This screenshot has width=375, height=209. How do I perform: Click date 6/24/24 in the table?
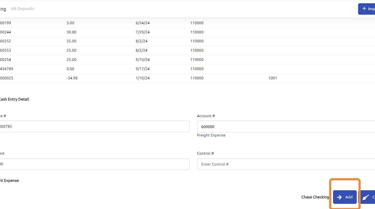tap(143, 23)
